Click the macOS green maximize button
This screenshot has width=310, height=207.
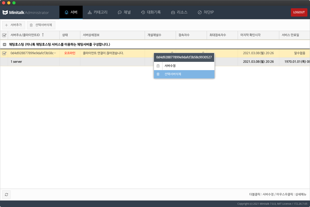[14, 3]
